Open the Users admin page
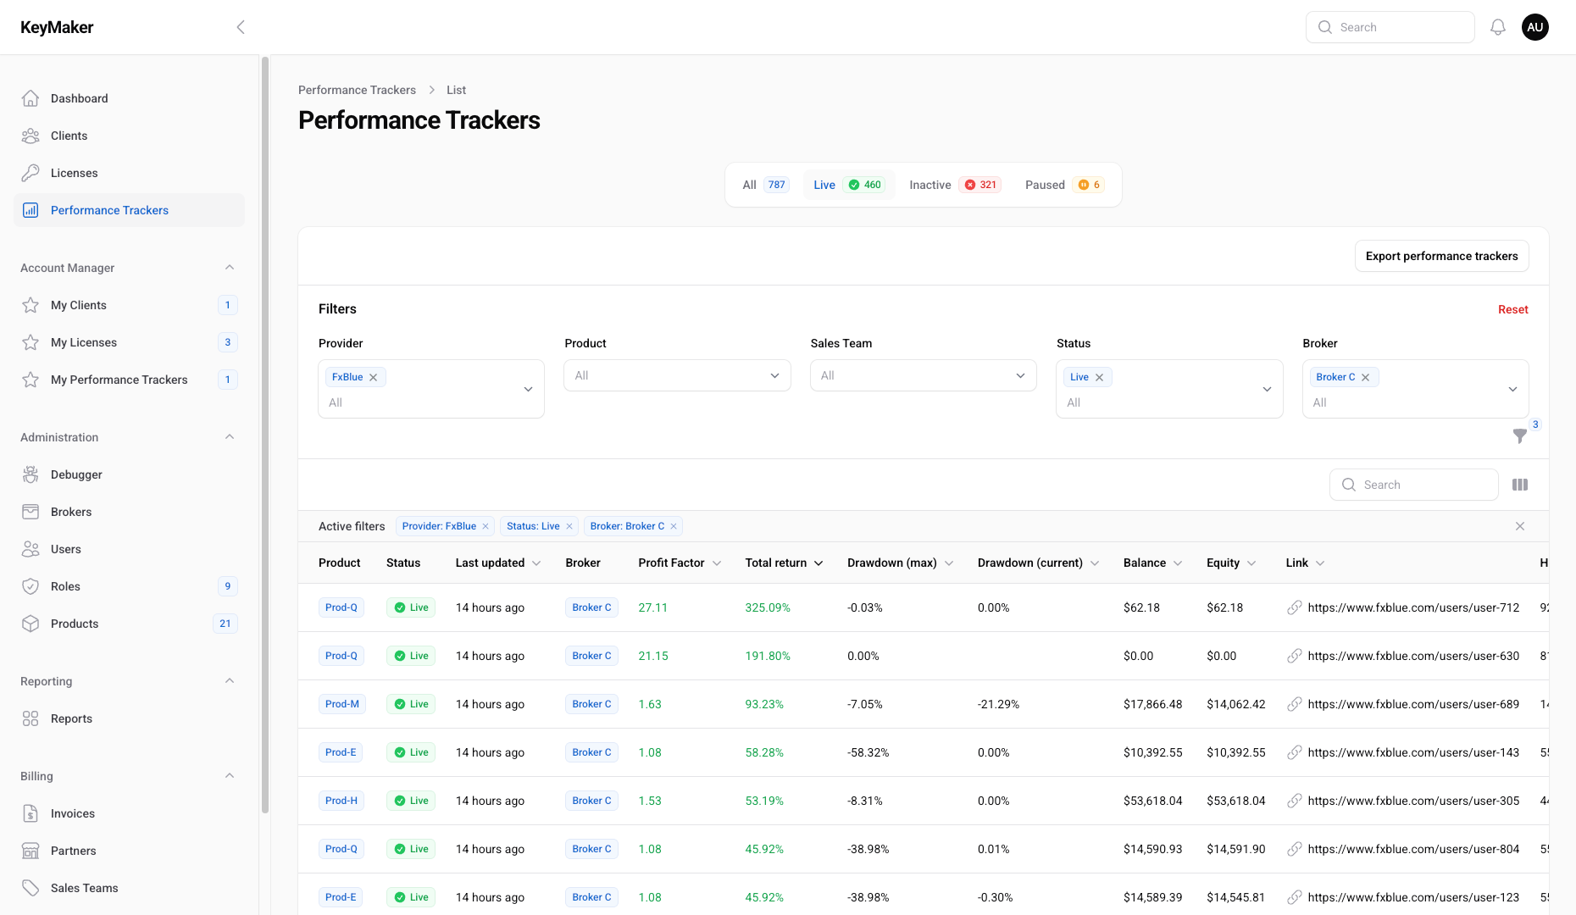 [x=129, y=549]
